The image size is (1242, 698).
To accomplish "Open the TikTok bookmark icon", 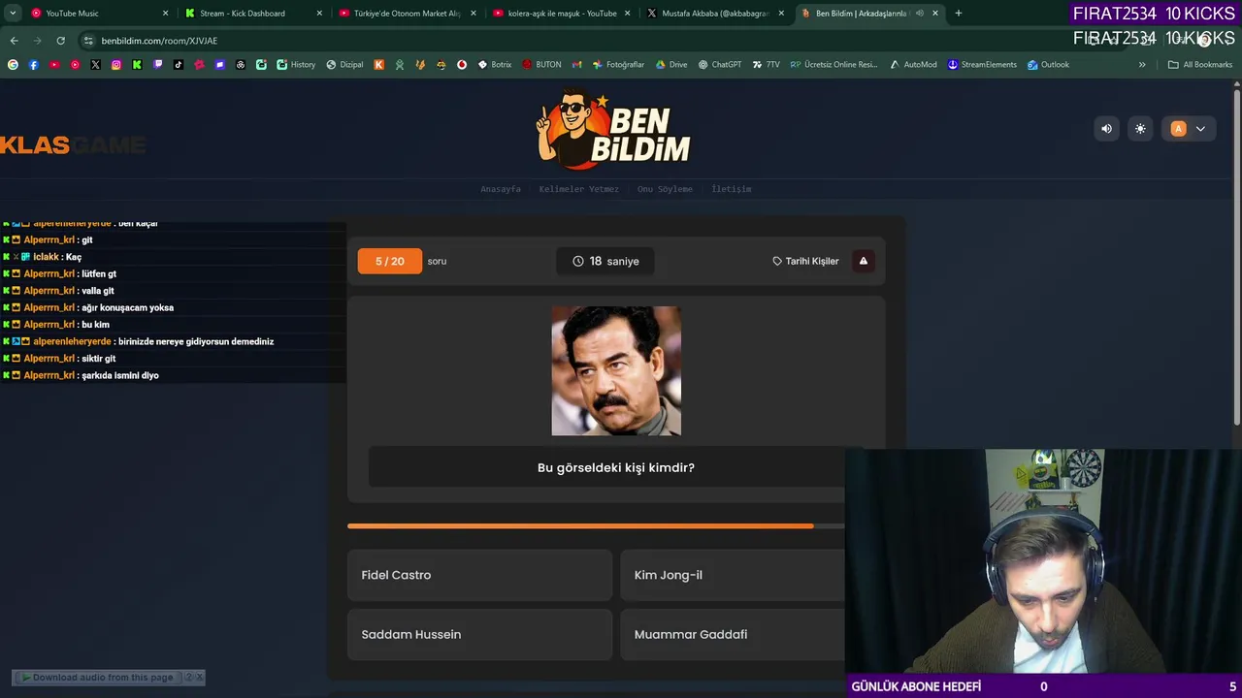I will coord(179,65).
